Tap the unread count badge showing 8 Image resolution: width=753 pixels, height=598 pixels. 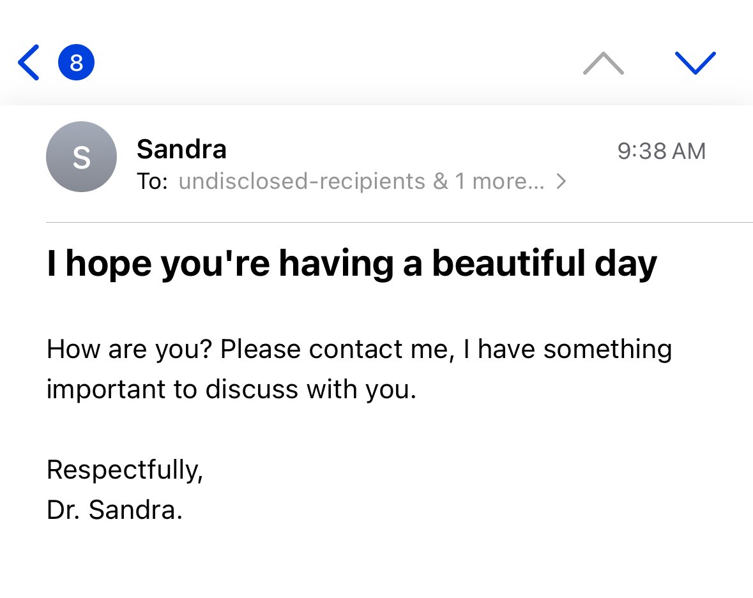(x=77, y=63)
